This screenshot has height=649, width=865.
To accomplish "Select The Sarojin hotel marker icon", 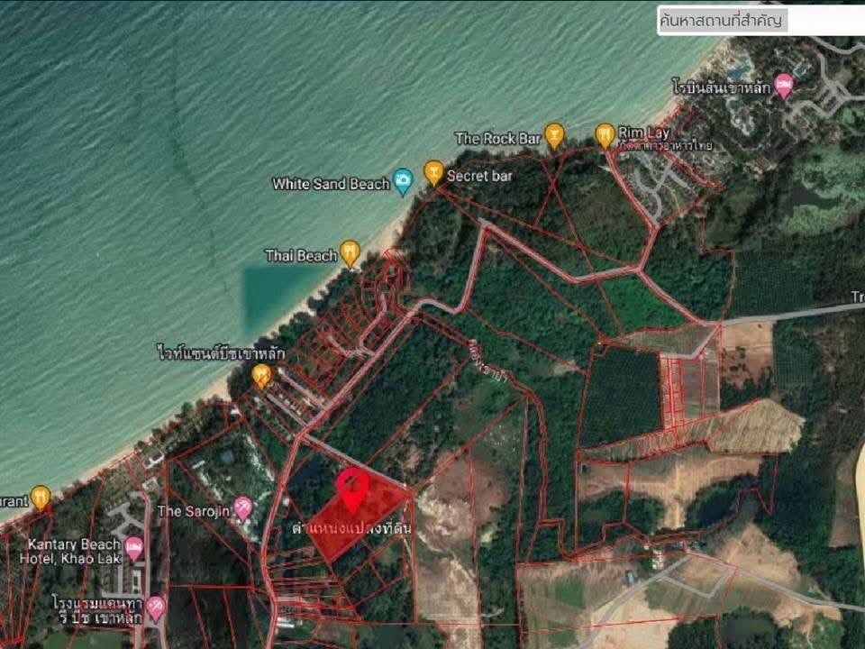I will (242, 508).
